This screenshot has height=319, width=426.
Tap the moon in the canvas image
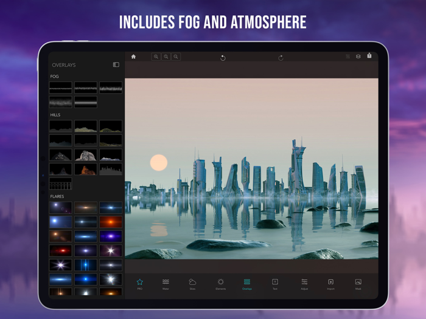click(159, 162)
